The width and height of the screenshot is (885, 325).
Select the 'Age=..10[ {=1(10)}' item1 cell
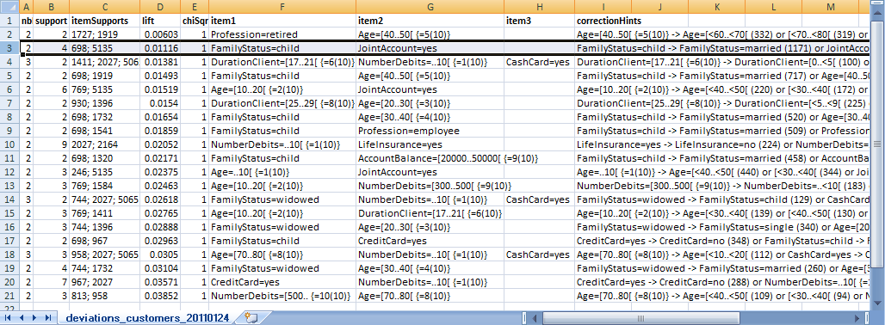(x=282, y=173)
